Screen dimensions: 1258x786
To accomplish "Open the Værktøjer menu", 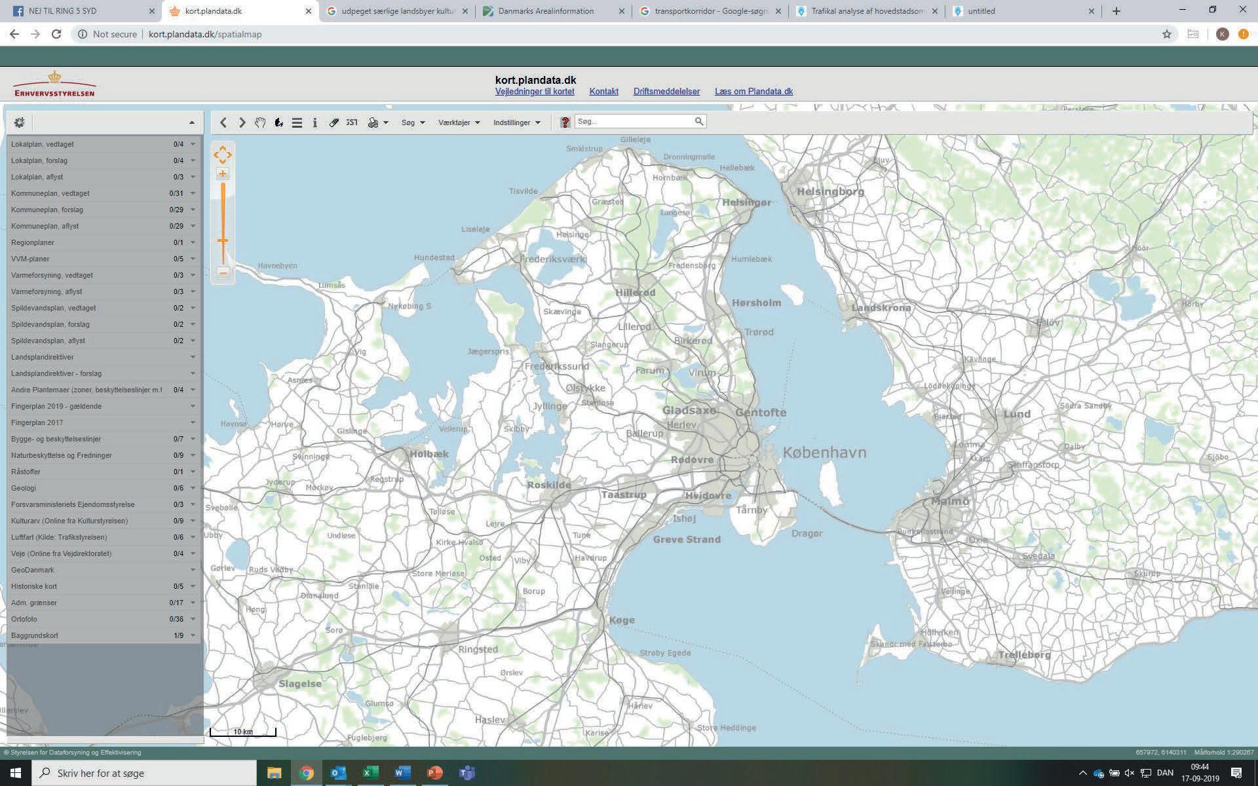I will [459, 122].
